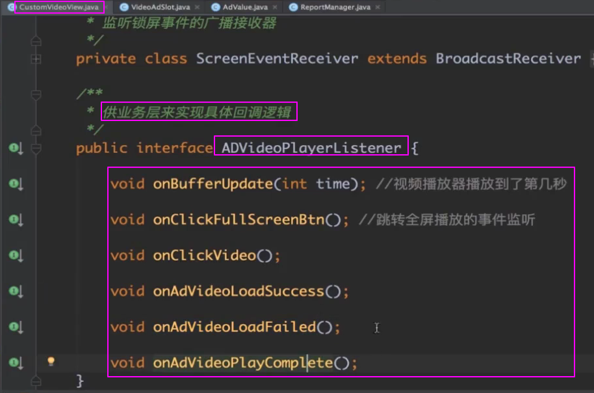Collapse the comment above ScreenEventReceiver via its fold end marker

[x=36, y=40]
